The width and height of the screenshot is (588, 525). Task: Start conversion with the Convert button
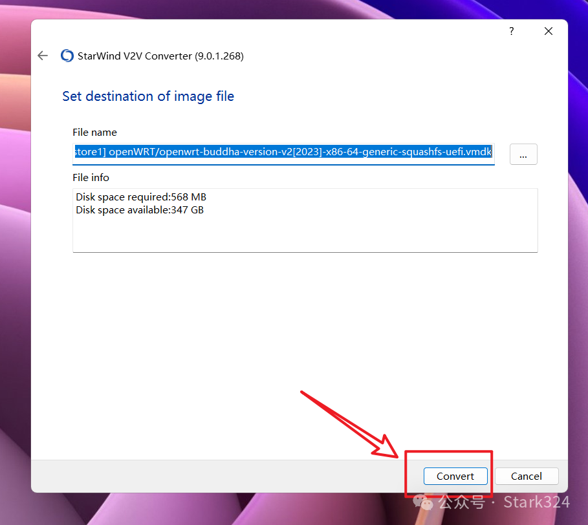455,476
